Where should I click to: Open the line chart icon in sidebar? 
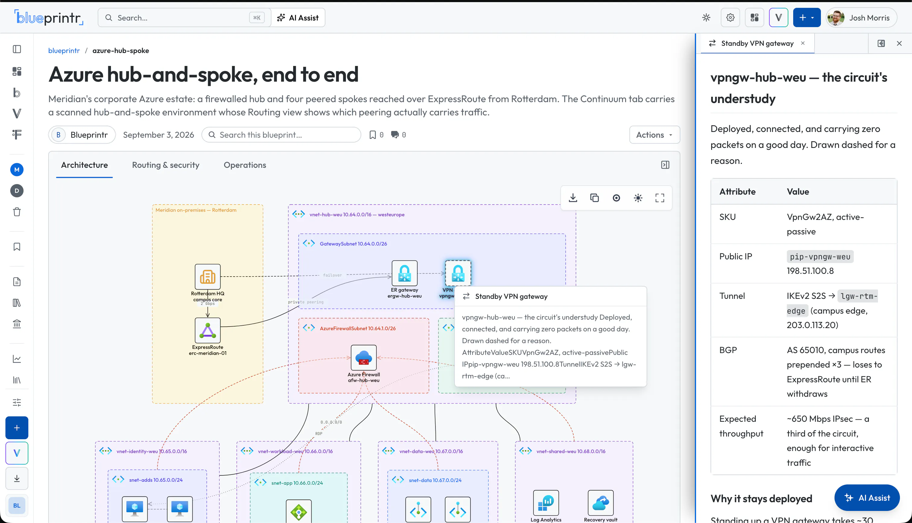tap(17, 359)
